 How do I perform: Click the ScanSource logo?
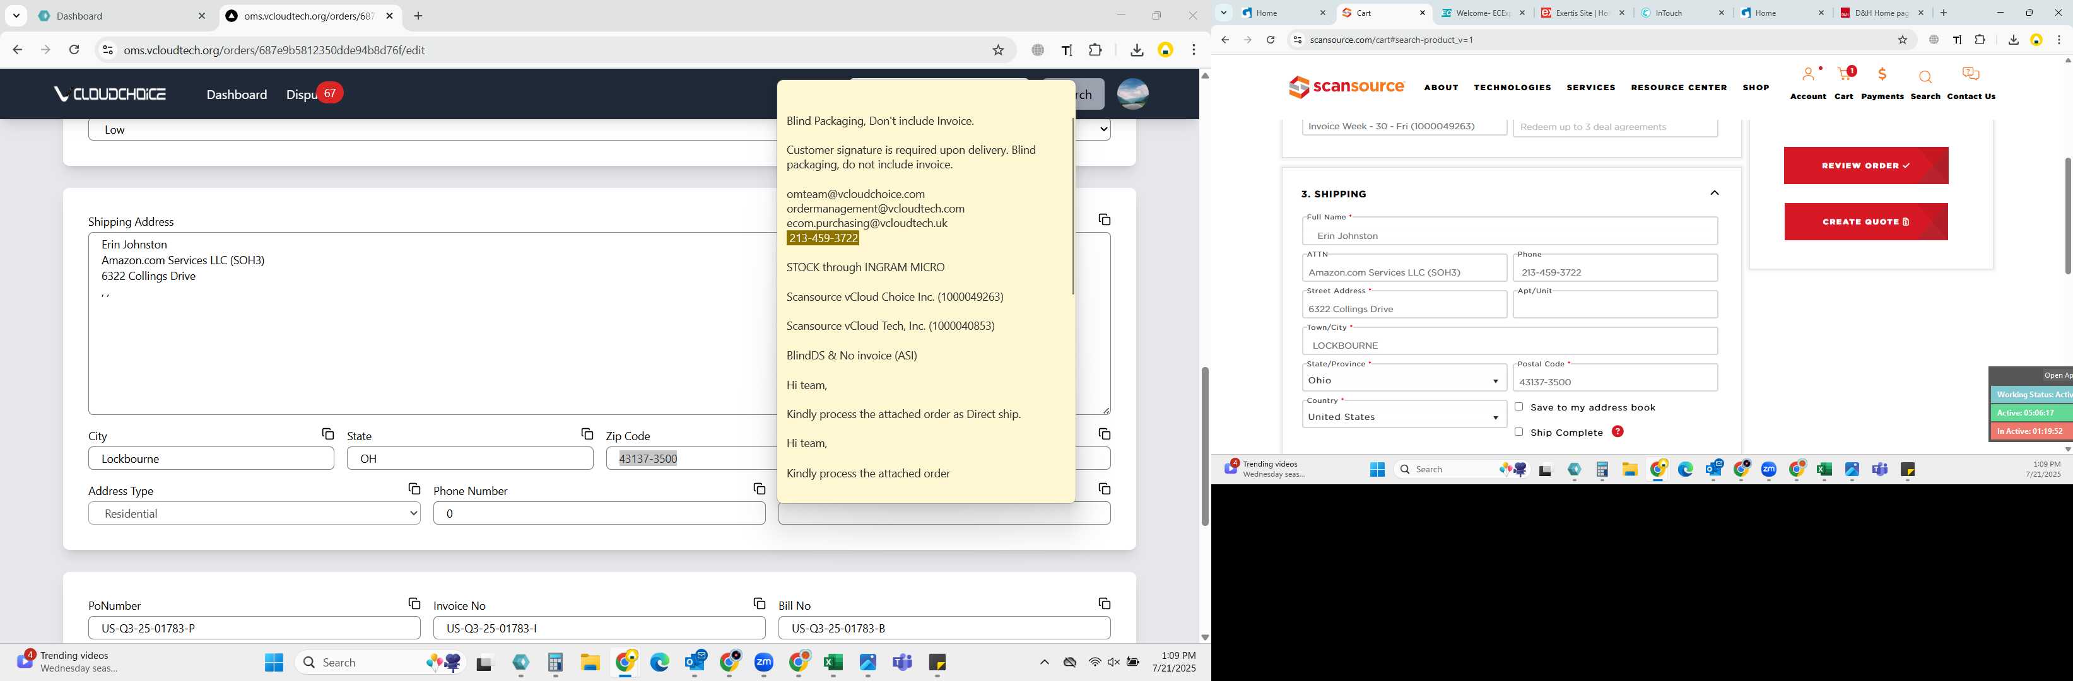1346,87
